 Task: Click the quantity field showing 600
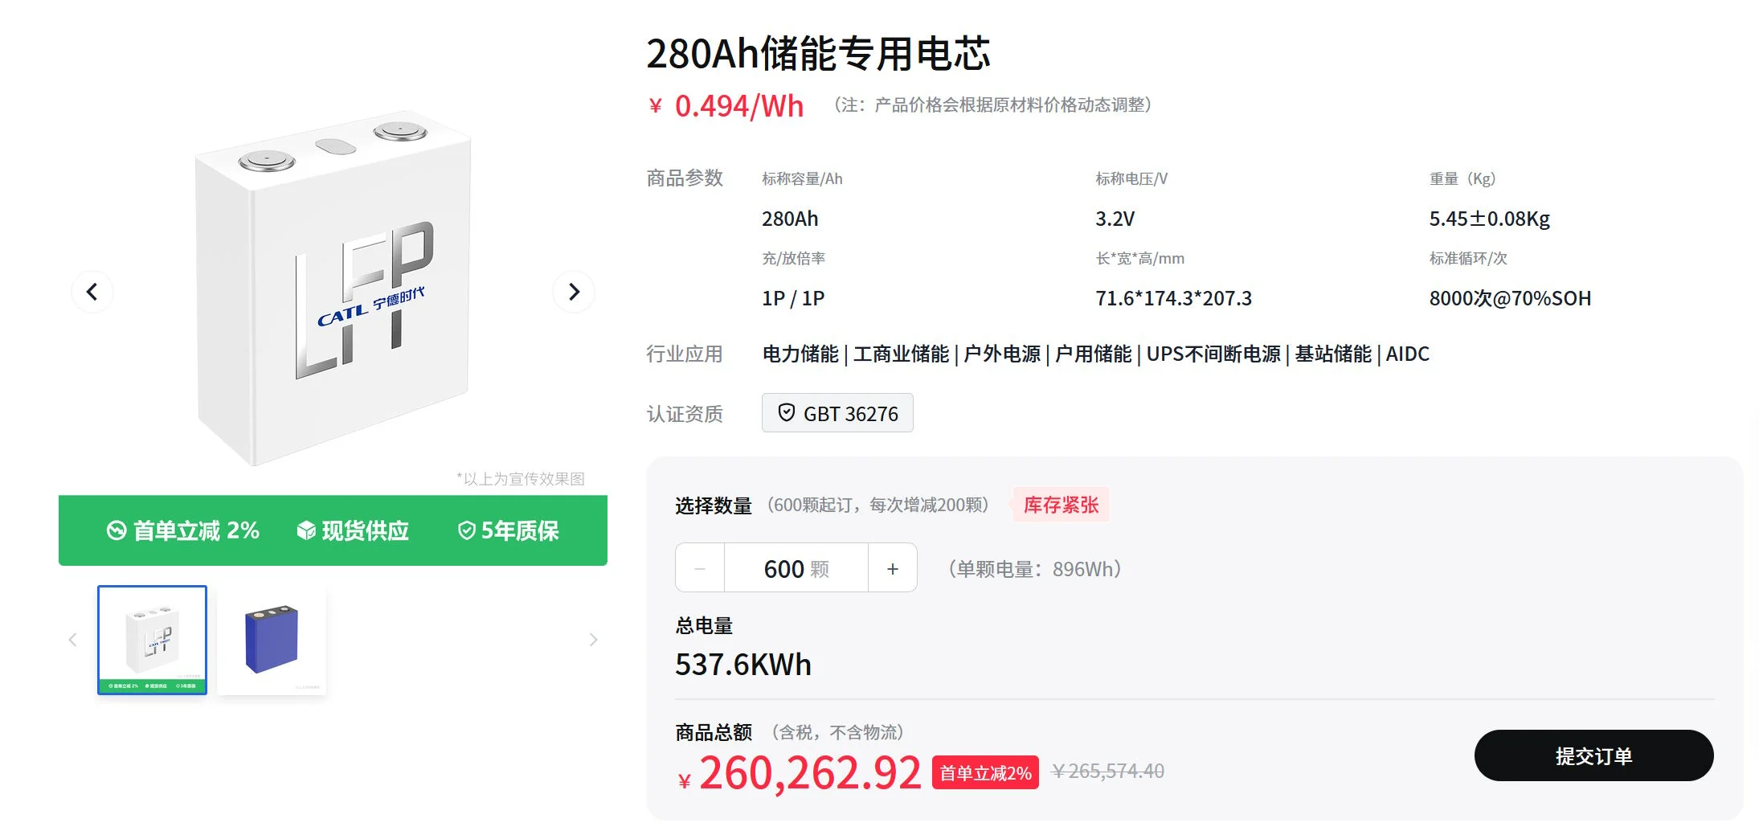[796, 568]
